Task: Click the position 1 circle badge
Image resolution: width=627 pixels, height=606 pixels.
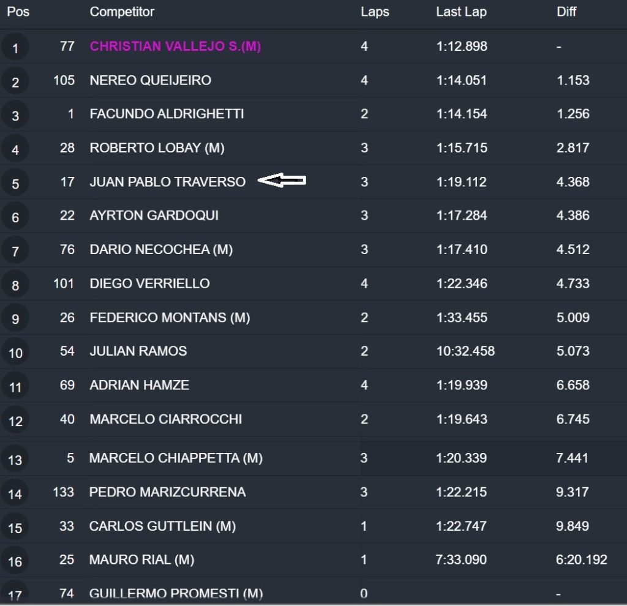Action: 15,48
